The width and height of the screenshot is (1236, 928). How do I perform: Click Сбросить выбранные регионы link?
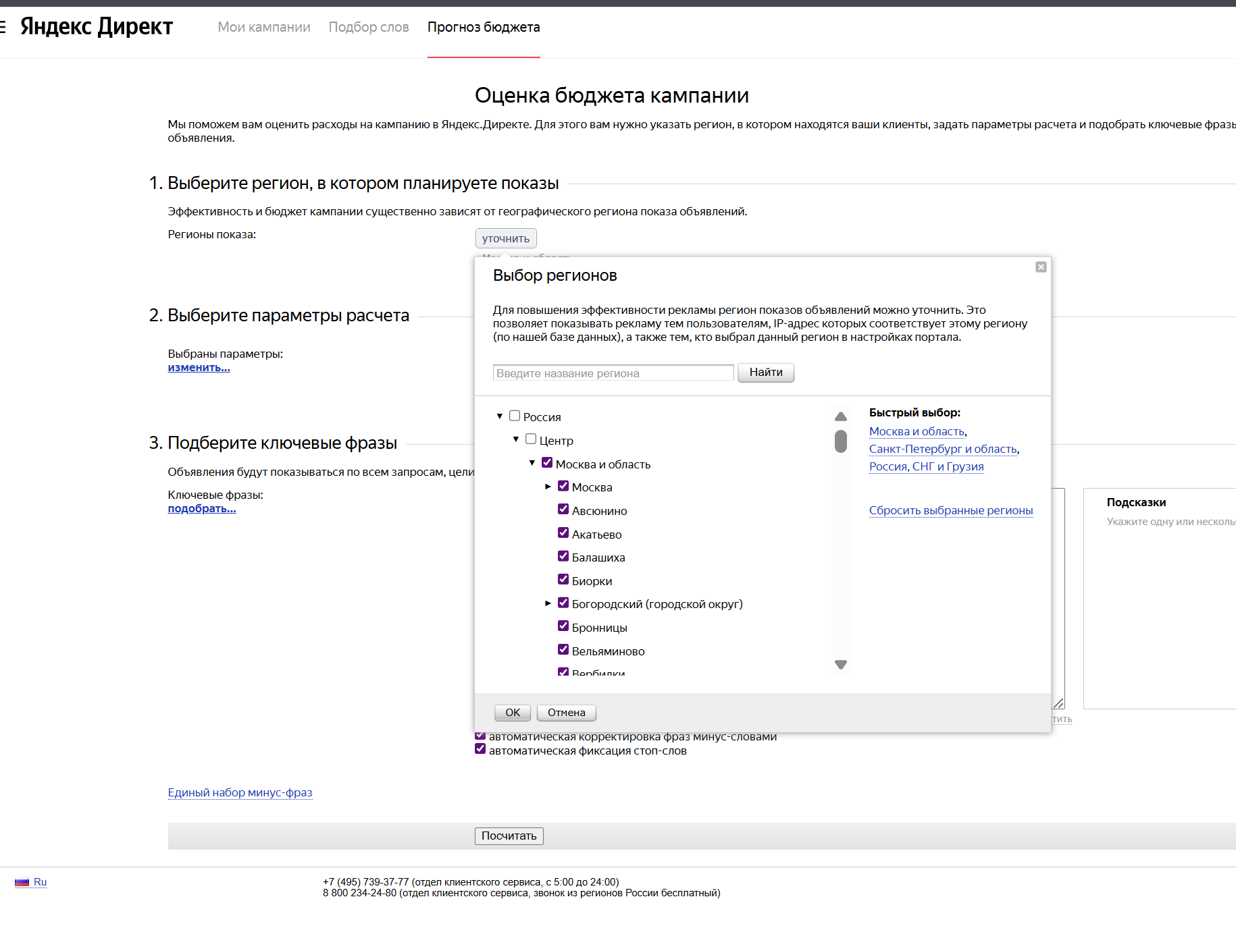(950, 510)
